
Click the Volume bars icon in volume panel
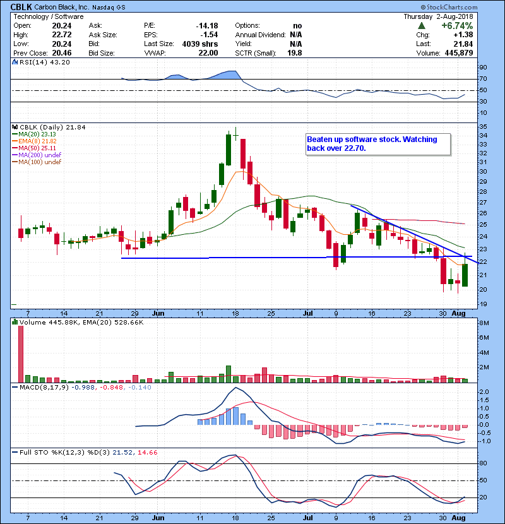(x=15, y=322)
